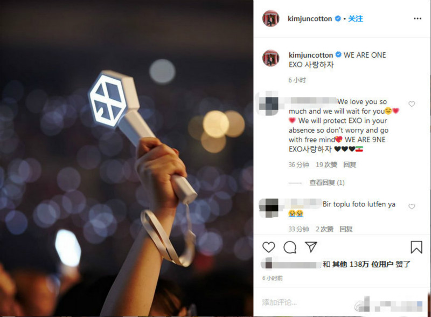431x317 pixels.
Task: Click the caption author's avatar beside WE ARE ONE
Action: pyautogui.click(x=271, y=58)
